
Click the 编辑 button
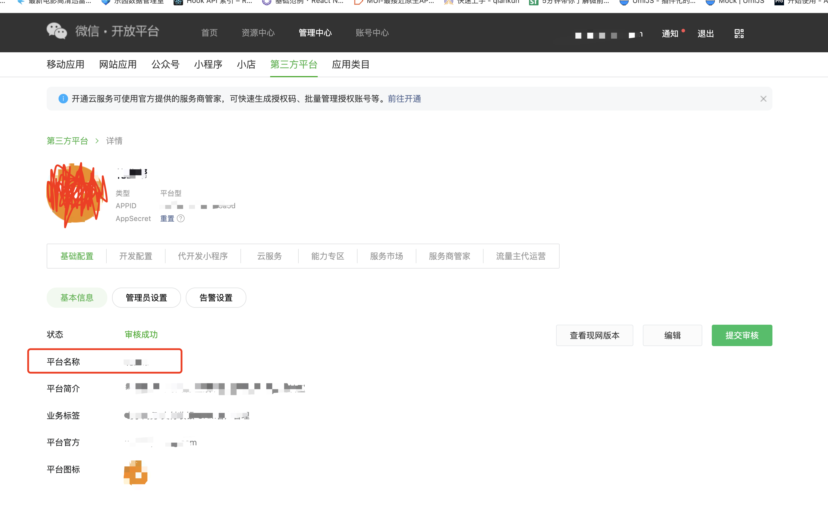(x=672, y=335)
